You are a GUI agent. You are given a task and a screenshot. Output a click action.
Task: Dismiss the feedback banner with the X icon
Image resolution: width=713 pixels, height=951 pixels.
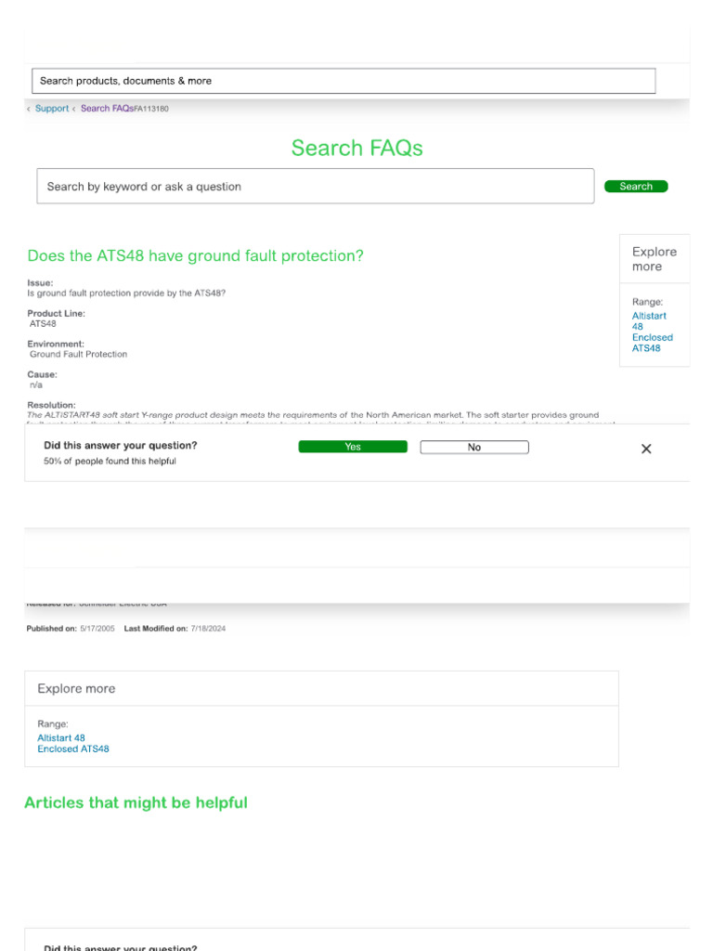click(646, 449)
